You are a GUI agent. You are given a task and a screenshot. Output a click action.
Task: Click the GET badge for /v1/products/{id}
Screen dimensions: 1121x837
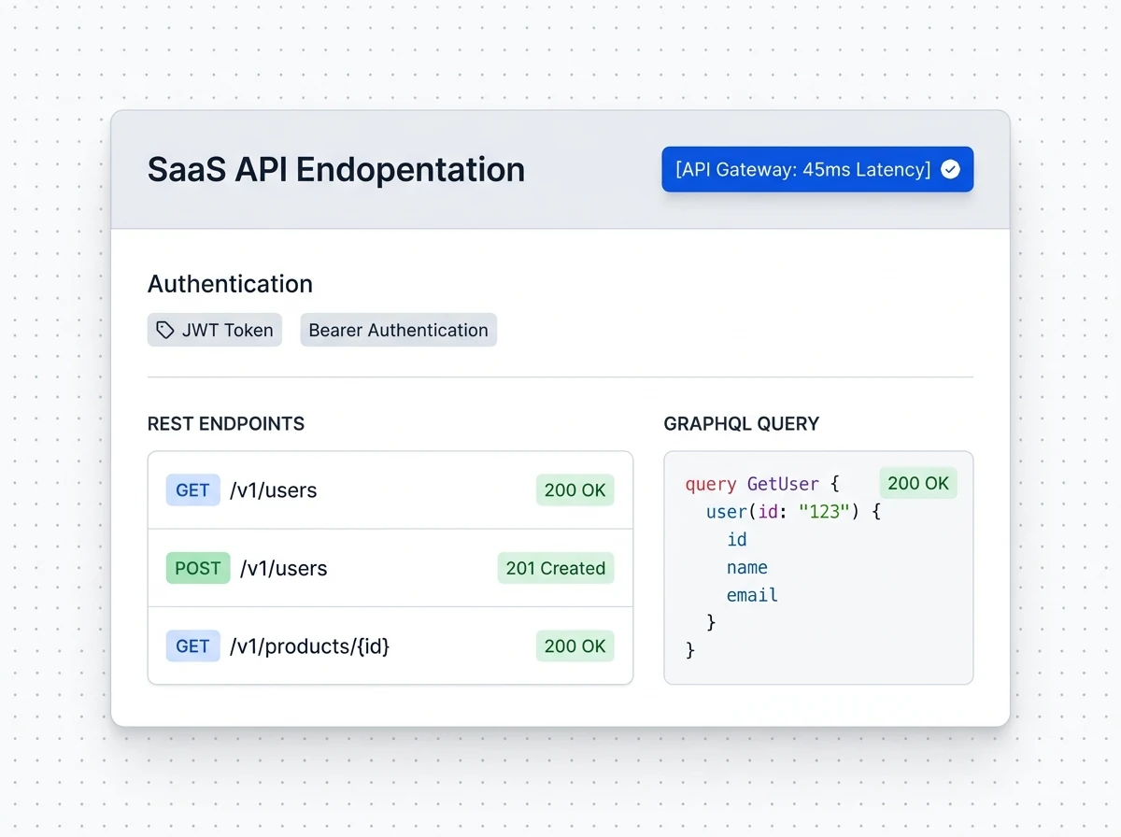(x=192, y=645)
